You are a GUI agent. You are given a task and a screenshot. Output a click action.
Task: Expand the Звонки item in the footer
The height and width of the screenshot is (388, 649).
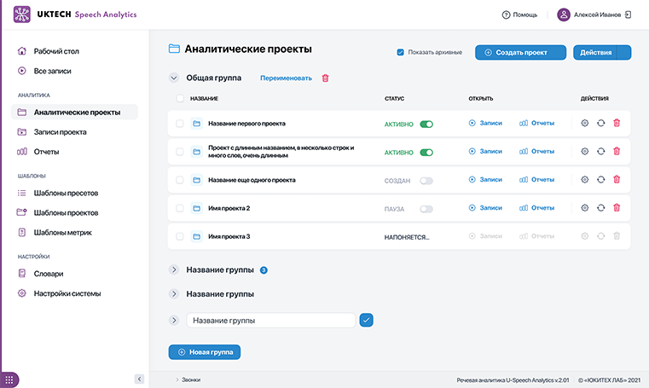(x=188, y=379)
